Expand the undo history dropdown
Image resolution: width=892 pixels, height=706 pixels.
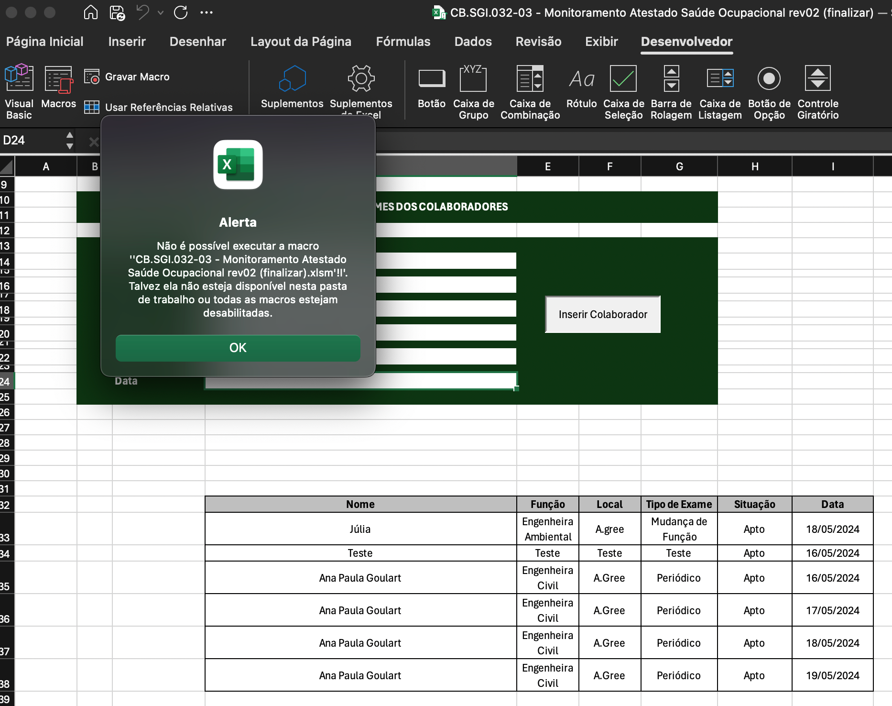click(160, 13)
